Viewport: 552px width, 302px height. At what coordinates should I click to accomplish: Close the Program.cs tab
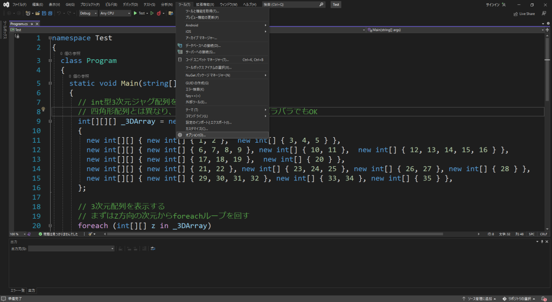point(37,24)
